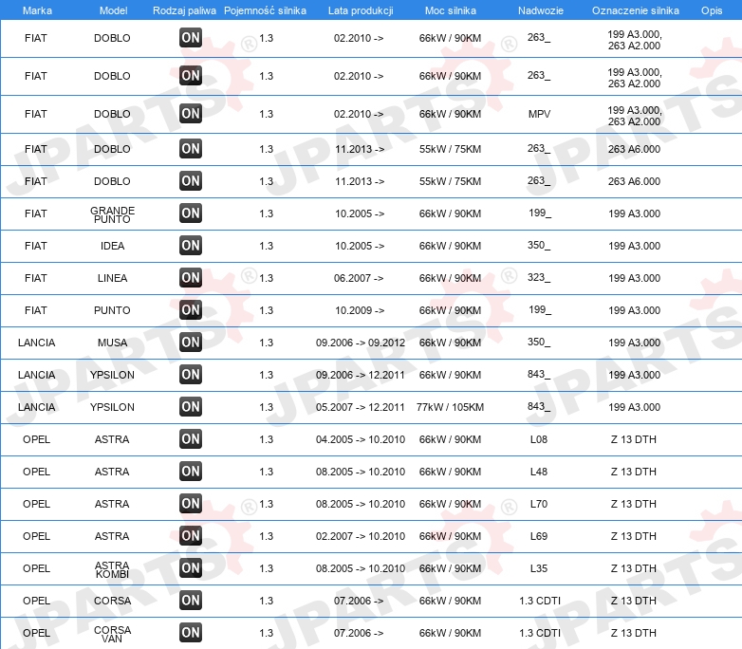Viewport: 742px width, 649px height.
Task: Click the 04.2005 -> 10.2010 date cell
Action: tap(361, 438)
